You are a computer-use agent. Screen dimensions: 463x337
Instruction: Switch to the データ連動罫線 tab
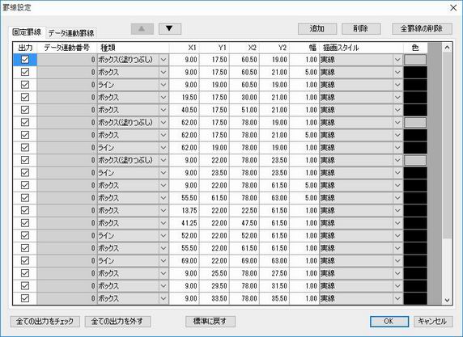[x=71, y=33]
